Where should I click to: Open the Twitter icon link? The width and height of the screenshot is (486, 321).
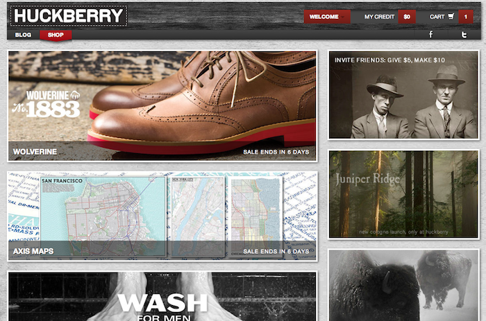pyautogui.click(x=464, y=35)
